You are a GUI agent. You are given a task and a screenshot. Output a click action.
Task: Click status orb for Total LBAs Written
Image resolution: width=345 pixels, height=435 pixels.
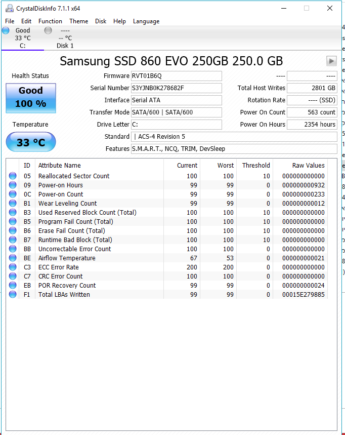point(13,294)
